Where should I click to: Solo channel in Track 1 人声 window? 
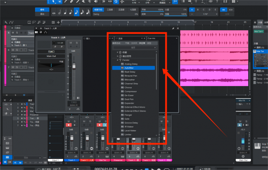point(77,43)
